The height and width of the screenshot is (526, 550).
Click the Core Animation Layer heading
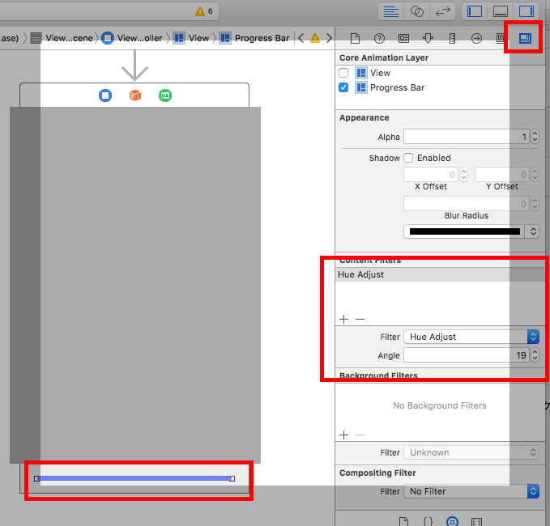pos(384,57)
